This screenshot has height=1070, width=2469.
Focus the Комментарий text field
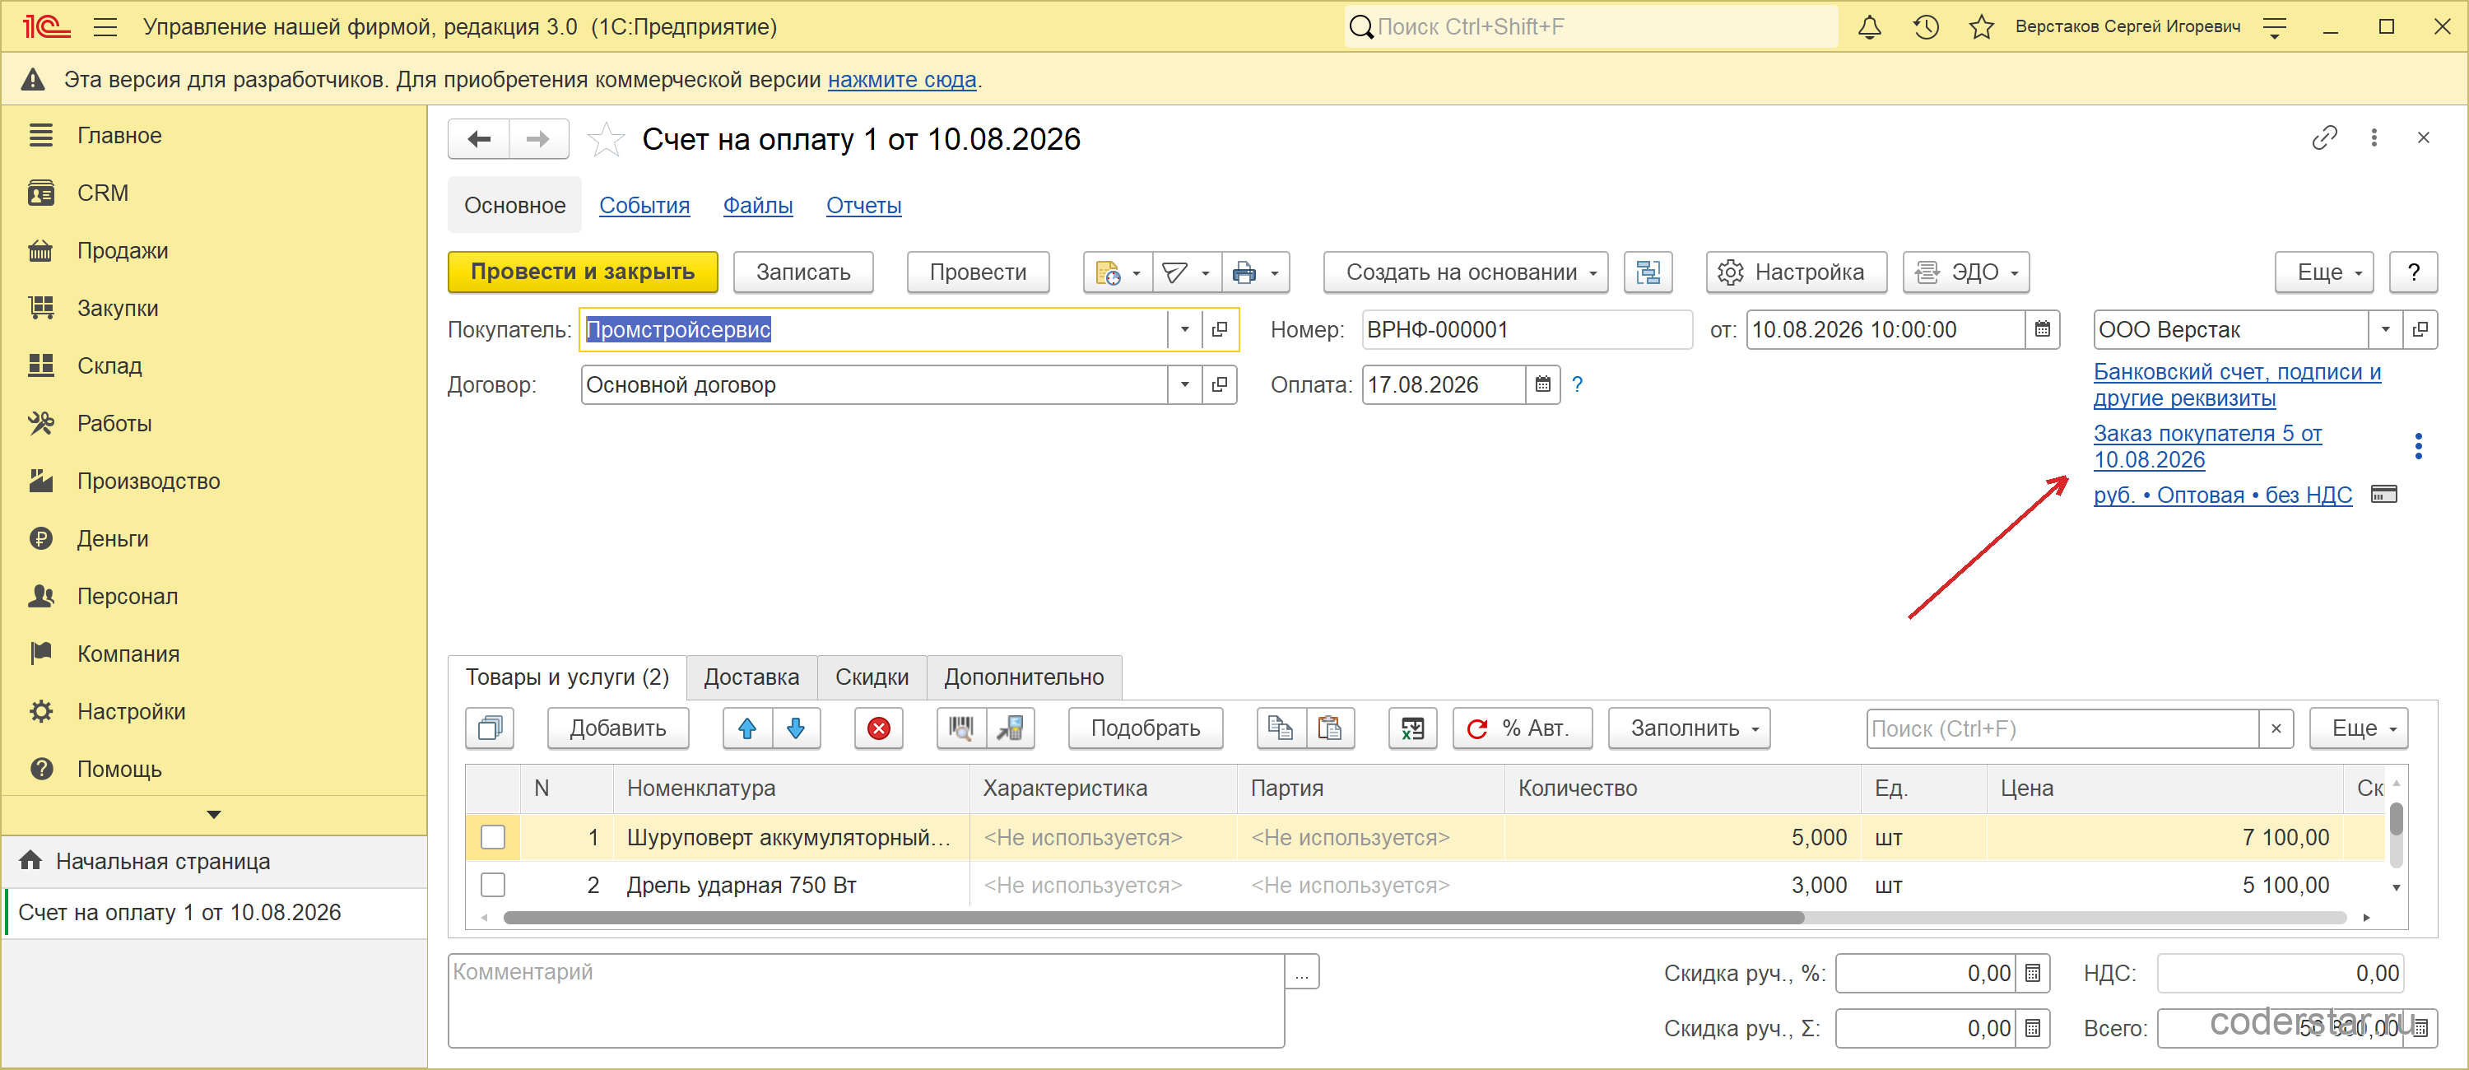coord(867,1001)
